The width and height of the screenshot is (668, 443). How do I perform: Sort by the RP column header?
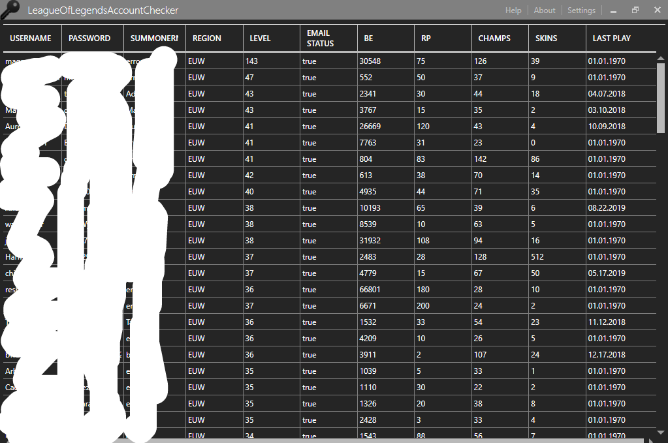[443, 38]
